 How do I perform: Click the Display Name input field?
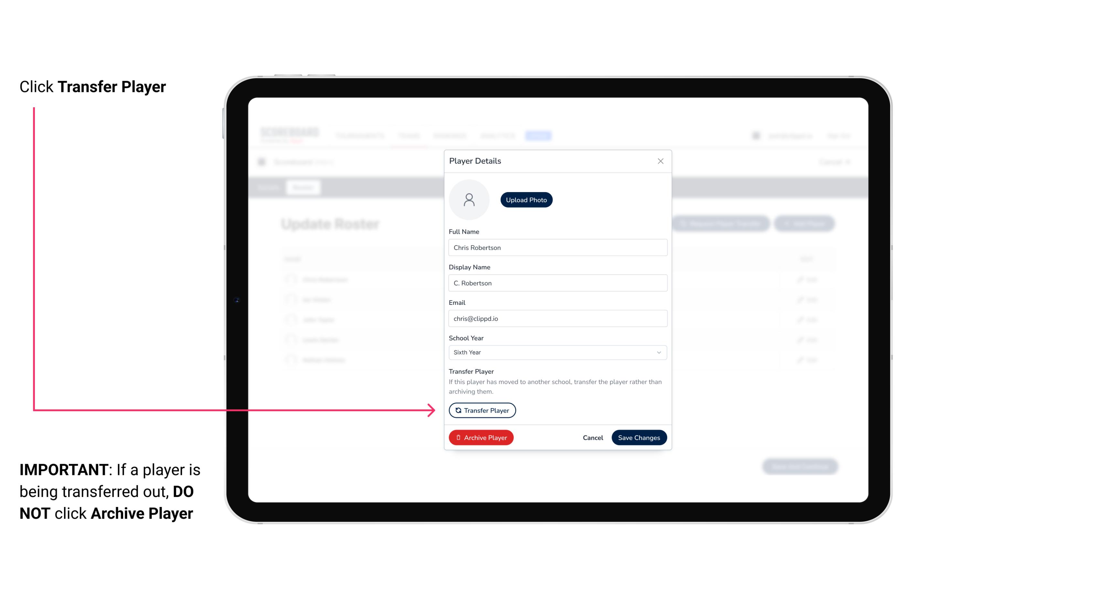pyautogui.click(x=557, y=282)
